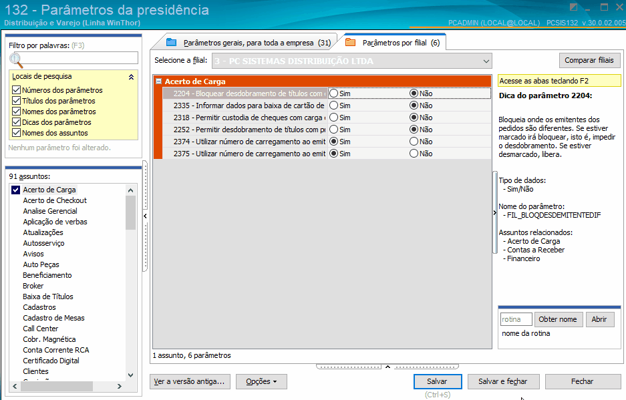Select Baixa de Títulos subject
626x400 pixels.
[x=48, y=296]
